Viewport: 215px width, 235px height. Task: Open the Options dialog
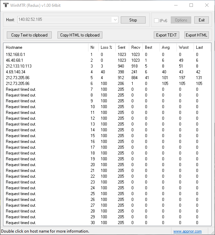click(181, 20)
